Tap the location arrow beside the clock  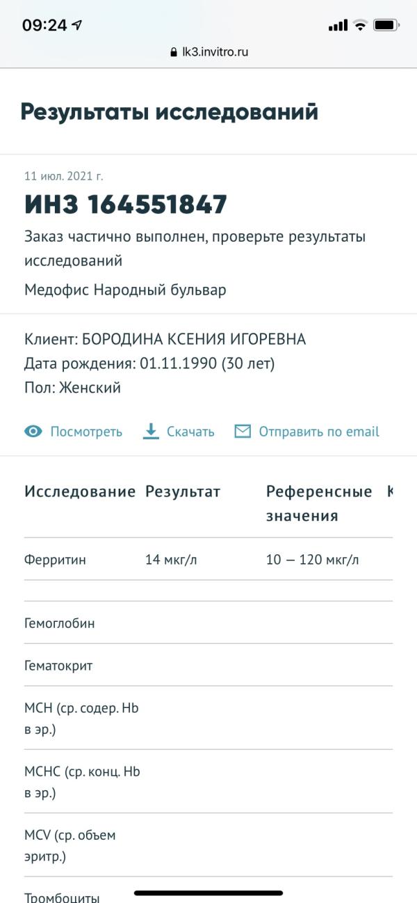pos(76,26)
